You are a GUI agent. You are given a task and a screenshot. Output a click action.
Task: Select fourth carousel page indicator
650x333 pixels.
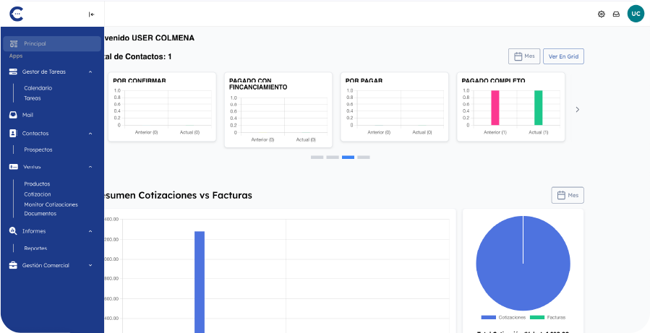[364, 157]
